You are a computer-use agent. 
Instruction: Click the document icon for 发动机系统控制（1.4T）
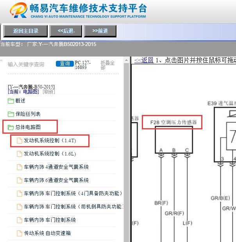[x=20, y=141]
